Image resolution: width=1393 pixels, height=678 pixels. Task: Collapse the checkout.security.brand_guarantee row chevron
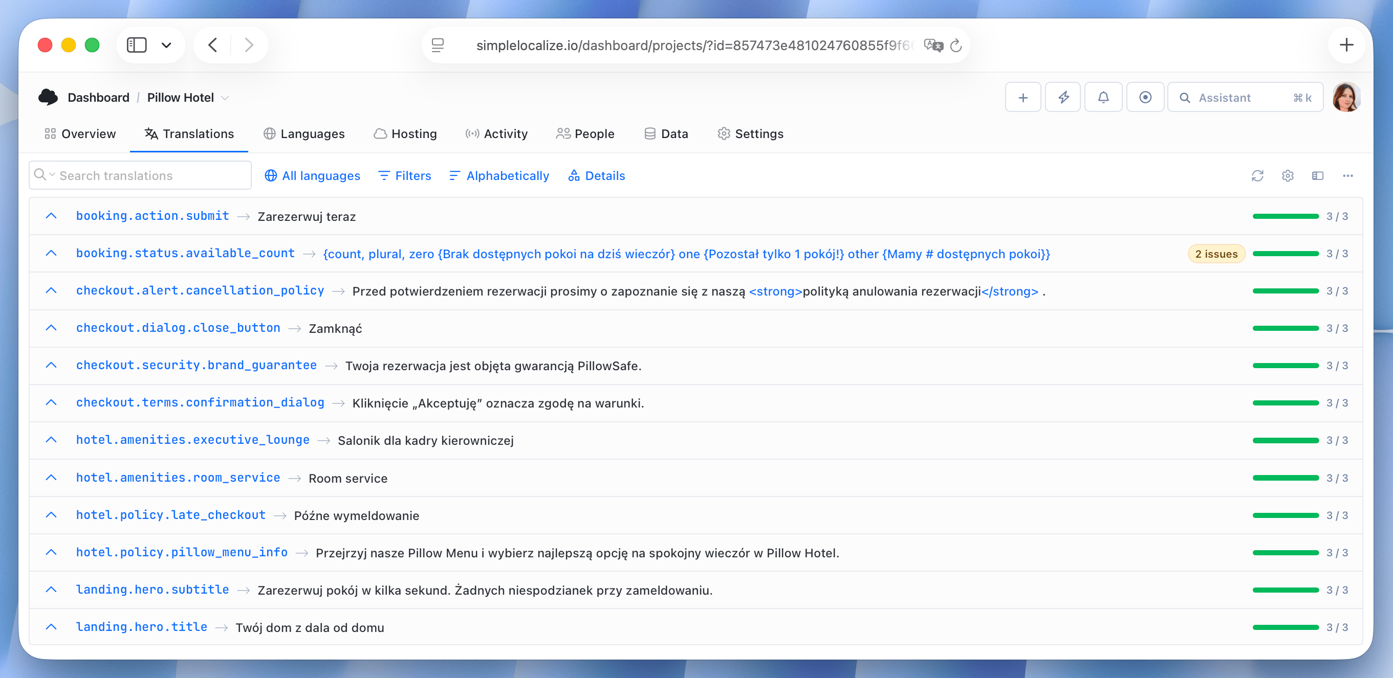point(51,365)
